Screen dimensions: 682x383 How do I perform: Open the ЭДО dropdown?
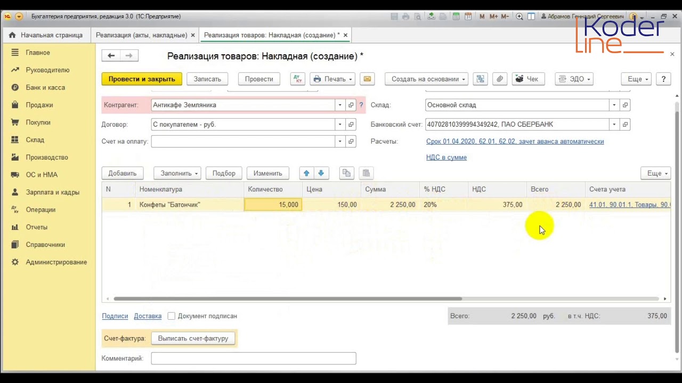tap(574, 79)
